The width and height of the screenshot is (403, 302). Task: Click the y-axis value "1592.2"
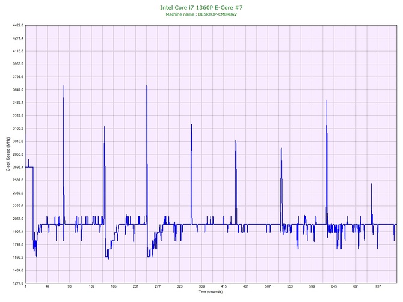pos(18,258)
